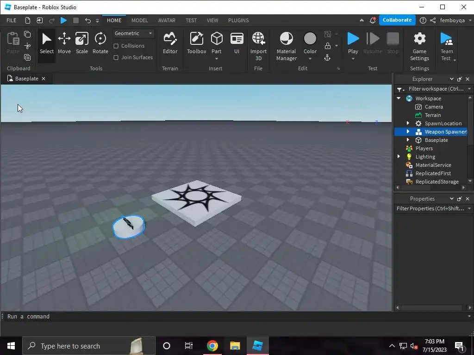Click the Duplicate icon in Clipboard
Screen dimensions: 474x355
[x=27, y=57]
